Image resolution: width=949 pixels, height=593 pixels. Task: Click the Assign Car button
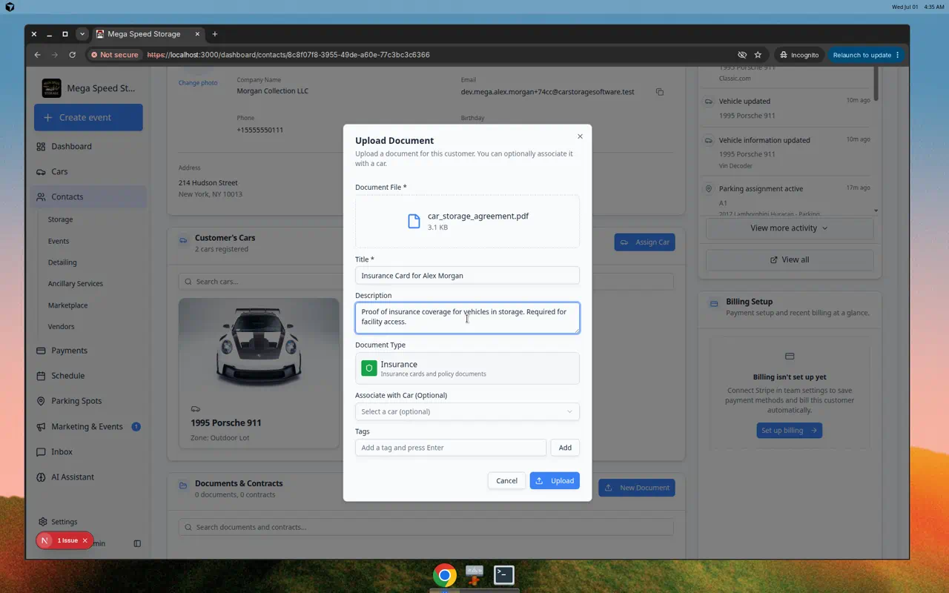click(644, 242)
